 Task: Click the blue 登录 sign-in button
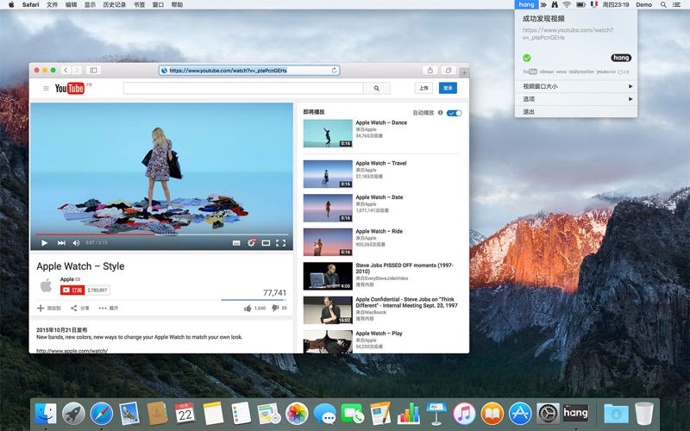448,88
